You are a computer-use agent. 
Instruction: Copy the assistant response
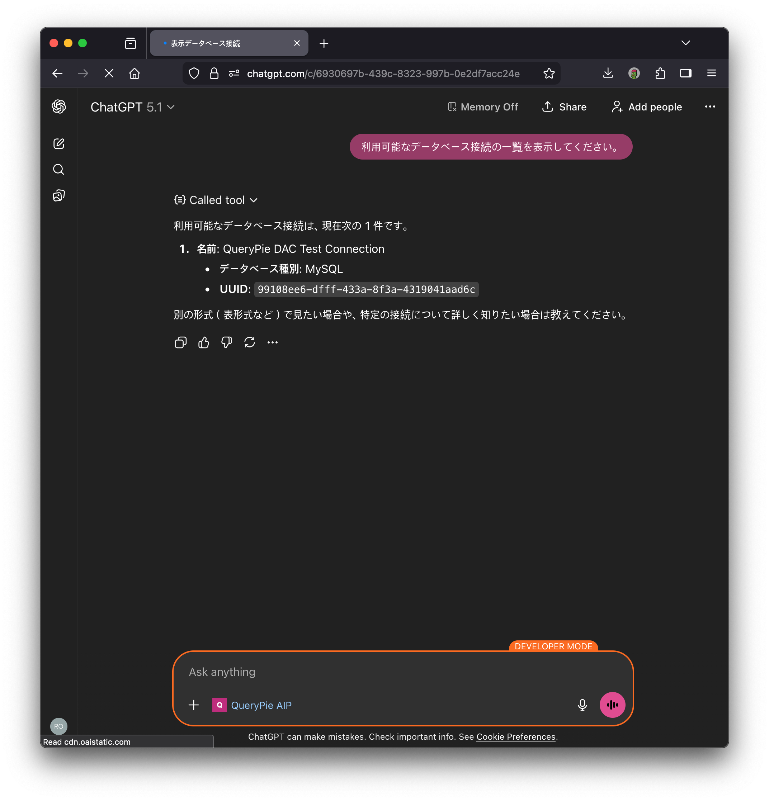pyautogui.click(x=180, y=342)
